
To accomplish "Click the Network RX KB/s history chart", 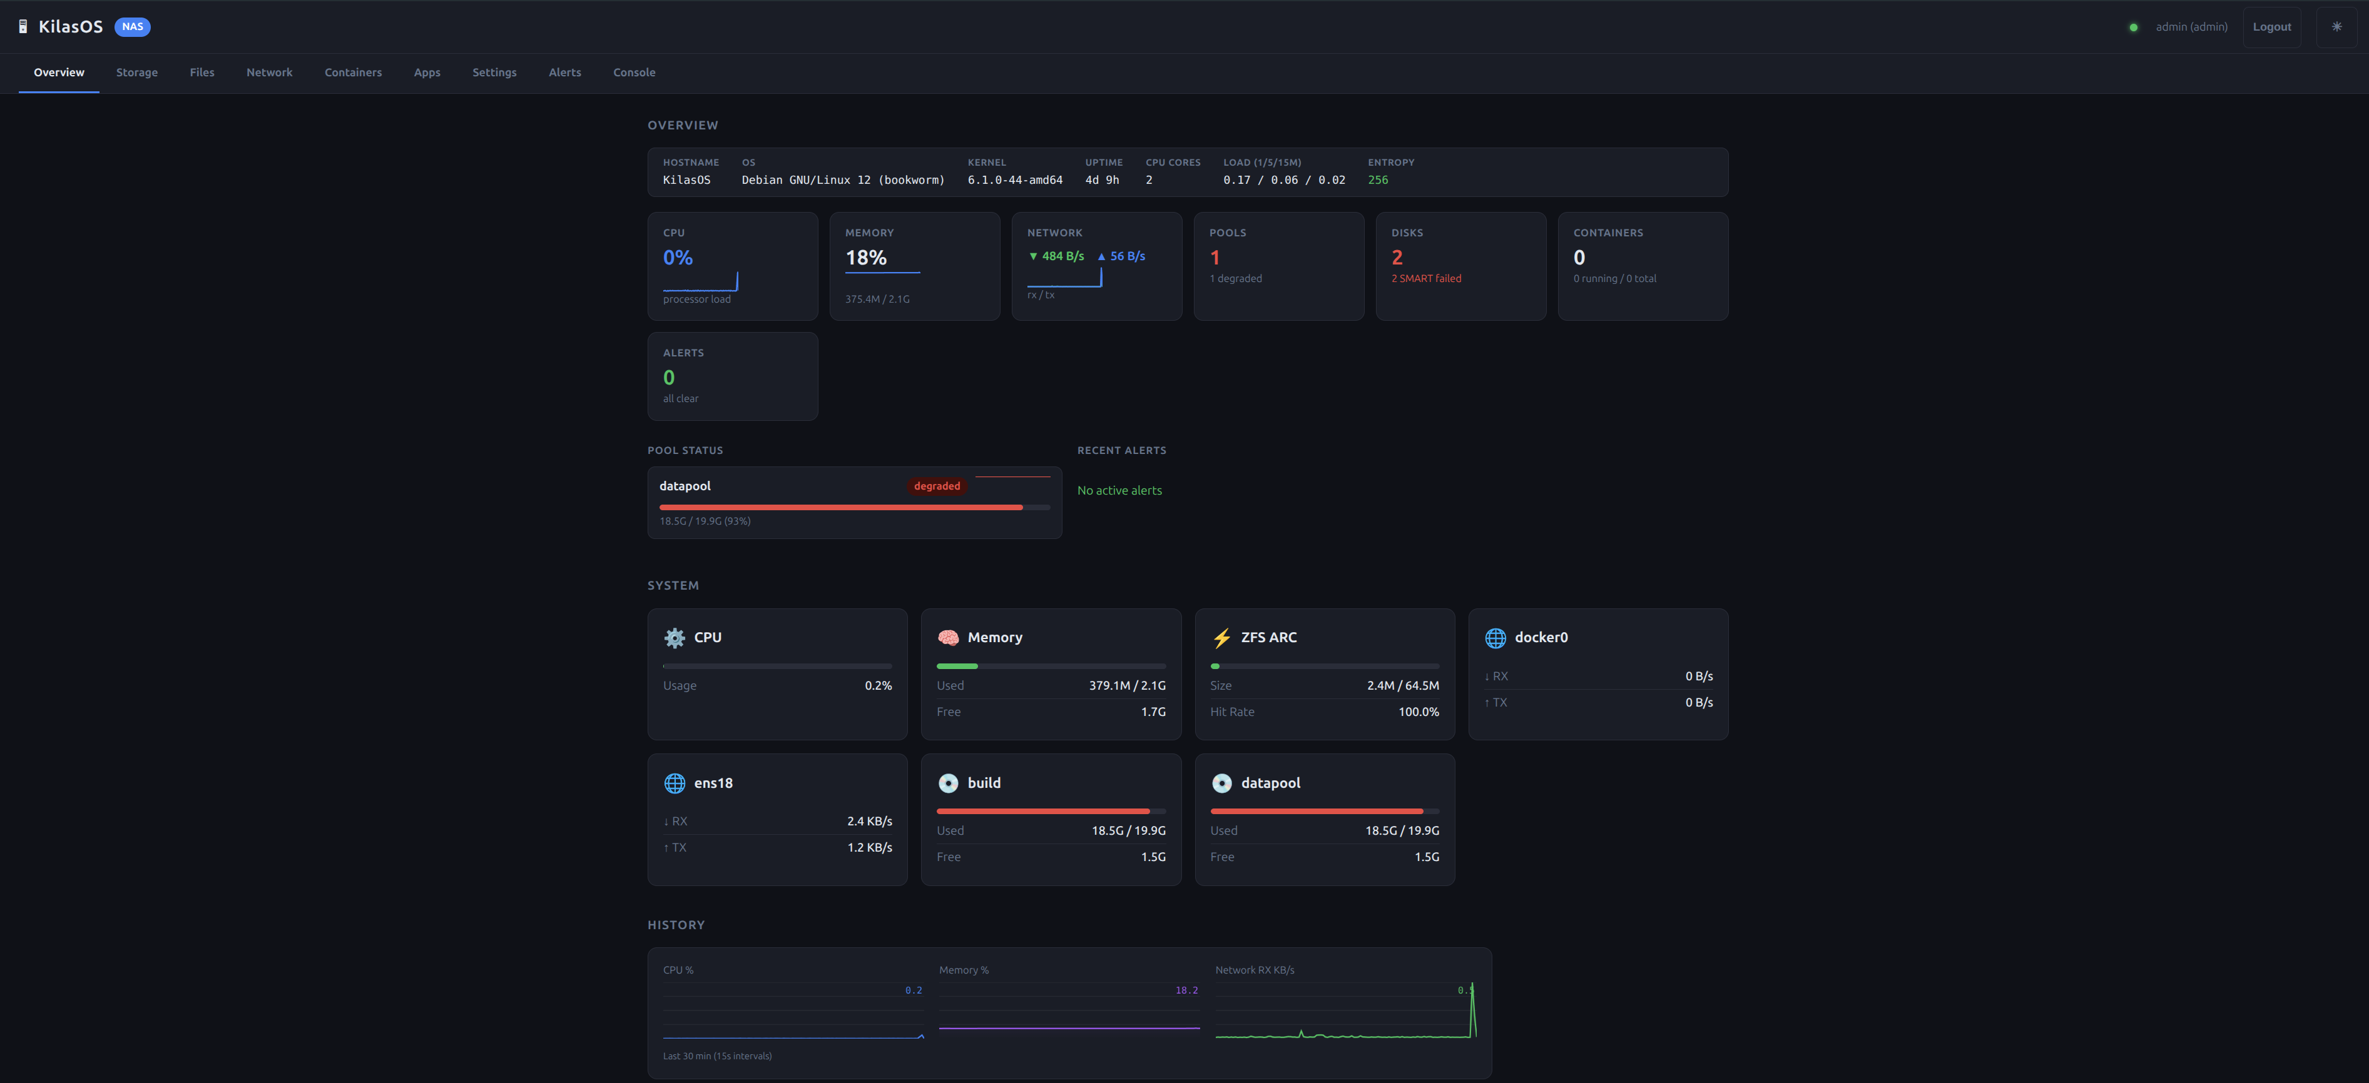I will [x=1345, y=1011].
